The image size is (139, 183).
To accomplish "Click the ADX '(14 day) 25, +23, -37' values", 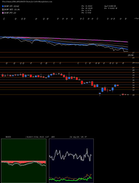I will coord(78,137).
